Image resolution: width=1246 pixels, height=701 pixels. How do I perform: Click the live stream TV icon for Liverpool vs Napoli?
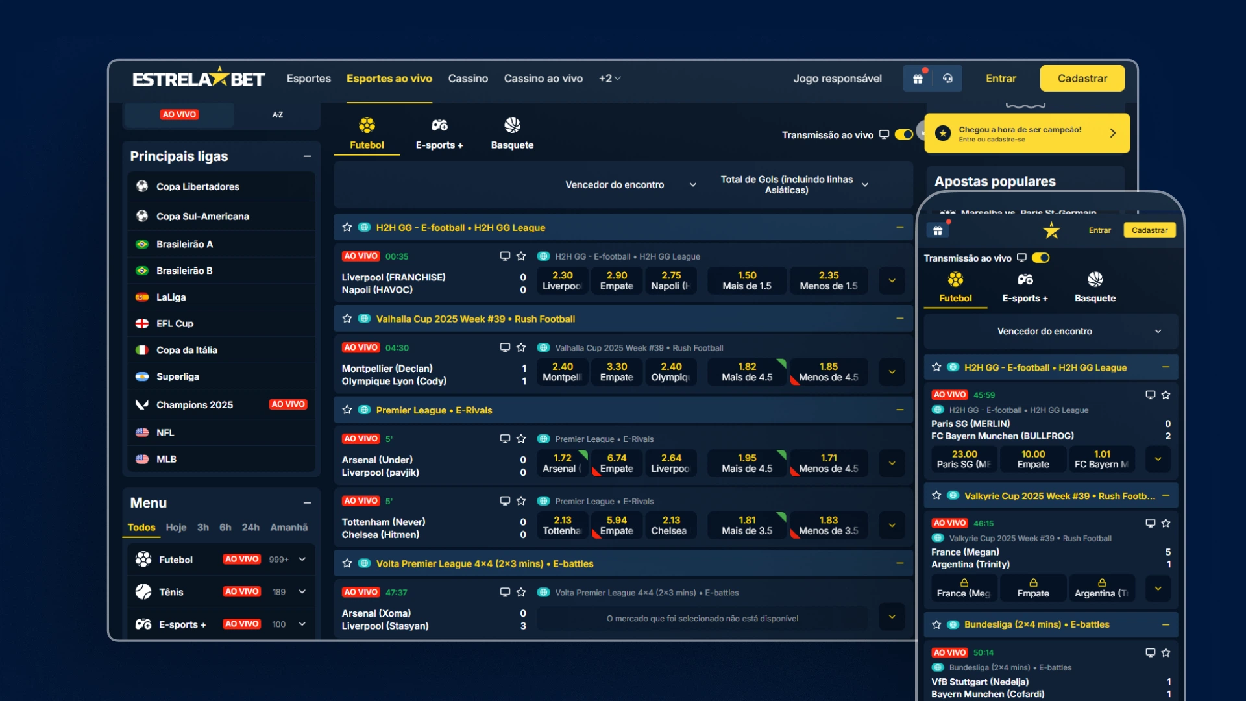(505, 256)
